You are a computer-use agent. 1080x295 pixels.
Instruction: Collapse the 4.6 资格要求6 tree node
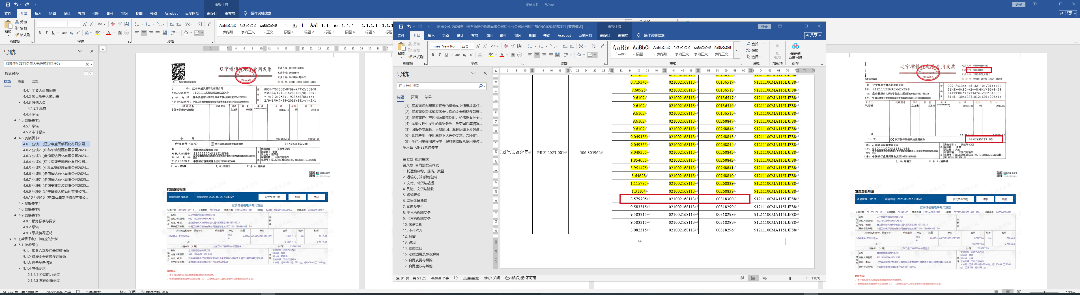[x=16, y=138]
